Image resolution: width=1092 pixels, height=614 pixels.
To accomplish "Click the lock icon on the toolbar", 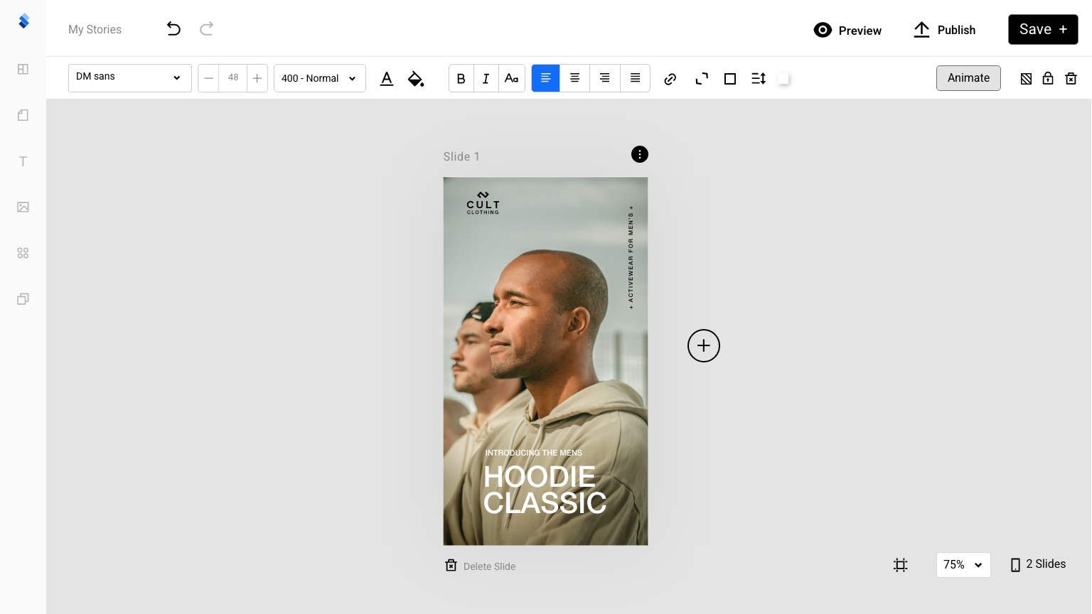I will coord(1048,78).
